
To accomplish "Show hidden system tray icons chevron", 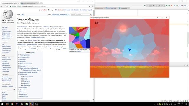I will (x=155, y=104).
